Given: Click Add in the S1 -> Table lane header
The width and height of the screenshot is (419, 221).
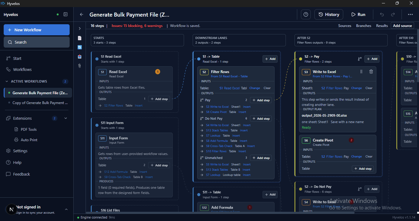Looking at the screenshot, I should click(270, 59).
